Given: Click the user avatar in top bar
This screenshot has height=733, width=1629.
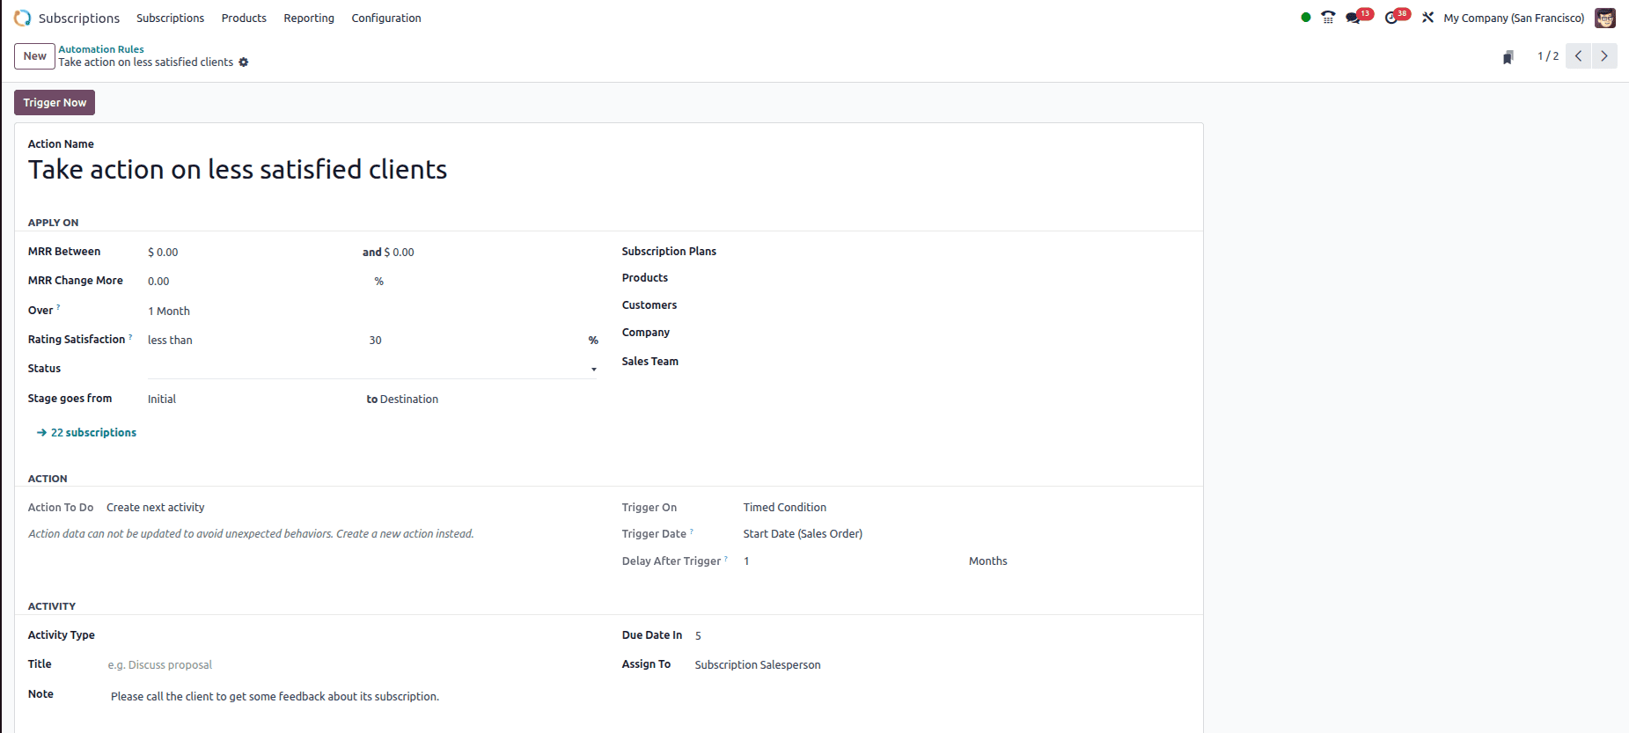Looking at the screenshot, I should [x=1605, y=18].
